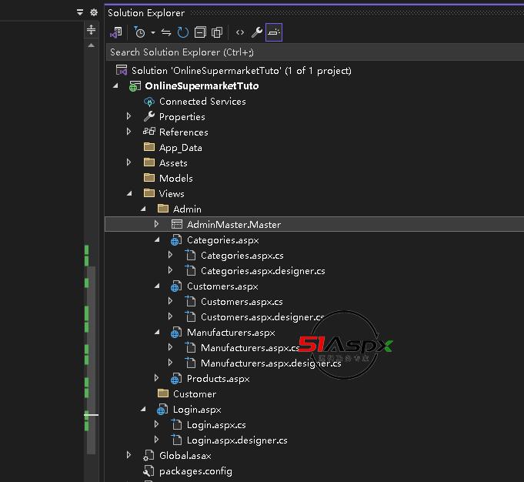The width and height of the screenshot is (524, 482).
Task: Expand AdminMaster.Master node
Action: [x=157, y=224]
